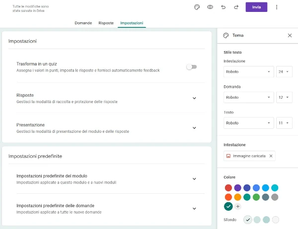Choose the teal theme color

click(x=247, y=197)
